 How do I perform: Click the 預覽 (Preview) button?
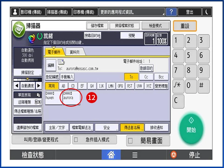click(x=132, y=36)
